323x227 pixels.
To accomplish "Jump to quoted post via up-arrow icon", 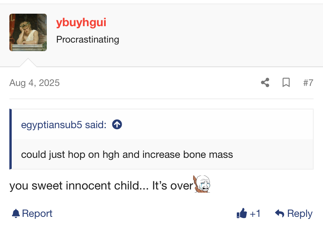I will click(x=117, y=125).
